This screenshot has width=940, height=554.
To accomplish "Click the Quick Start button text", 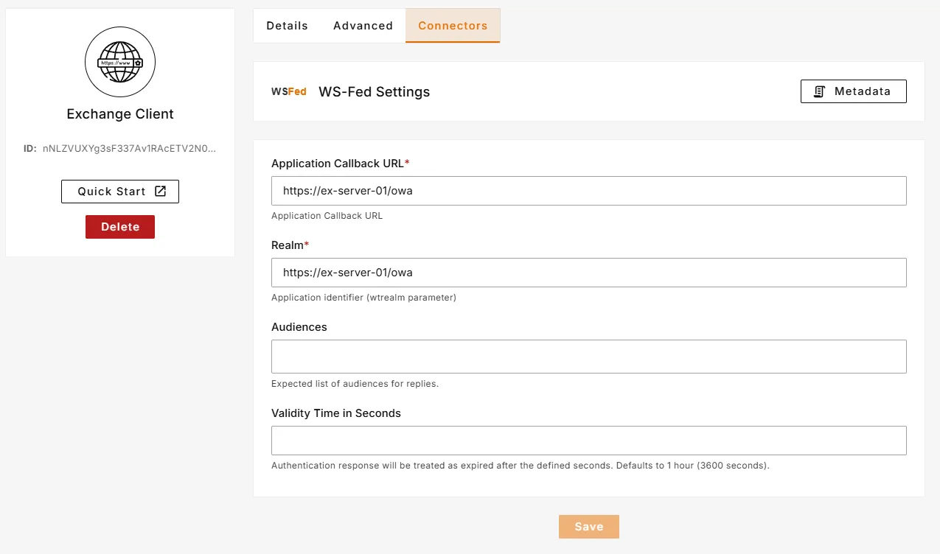I will point(112,192).
